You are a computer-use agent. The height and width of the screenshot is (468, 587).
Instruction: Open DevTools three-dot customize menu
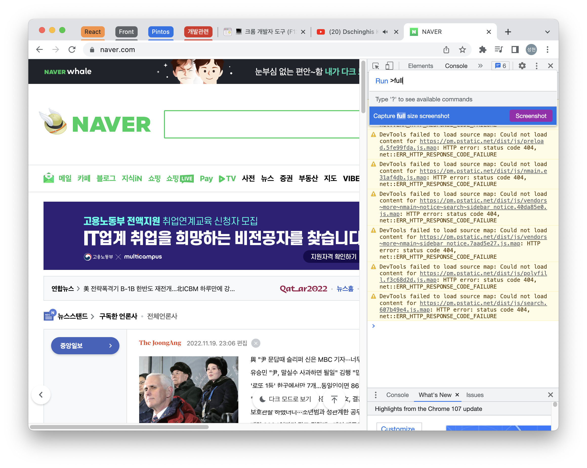(536, 66)
